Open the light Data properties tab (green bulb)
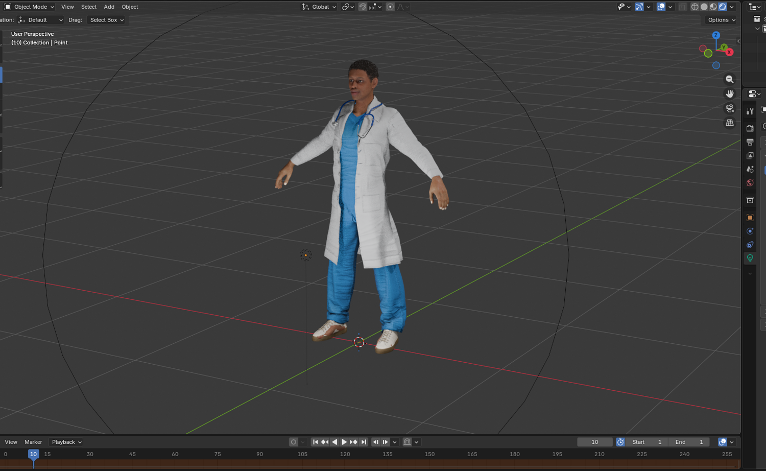 [750, 258]
